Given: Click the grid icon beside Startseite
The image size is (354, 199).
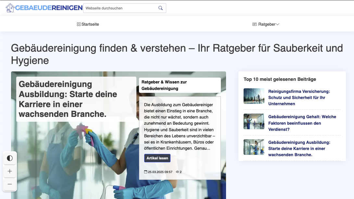Looking at the screenshot, I should [x=78, y=24].
